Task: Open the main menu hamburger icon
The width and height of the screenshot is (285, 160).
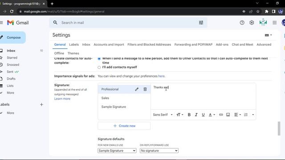Action: (x=1, y=23)
